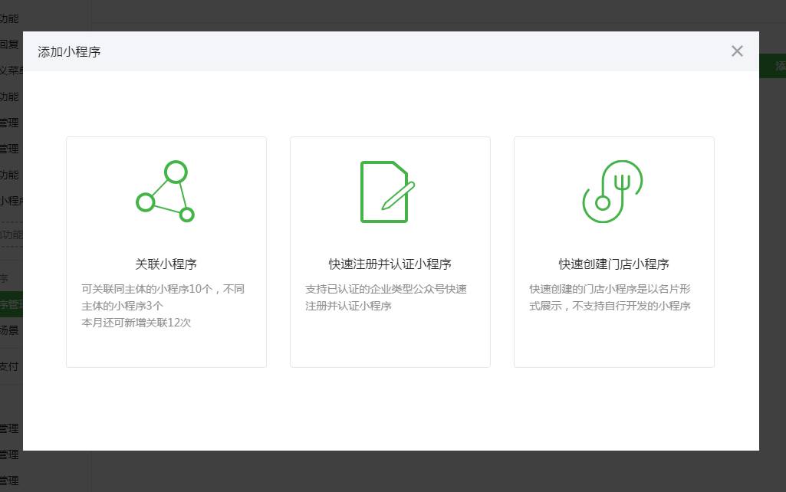Open the 义菜单 sidebar menu entry
786x492 pixels.
[x=11, y=71]
